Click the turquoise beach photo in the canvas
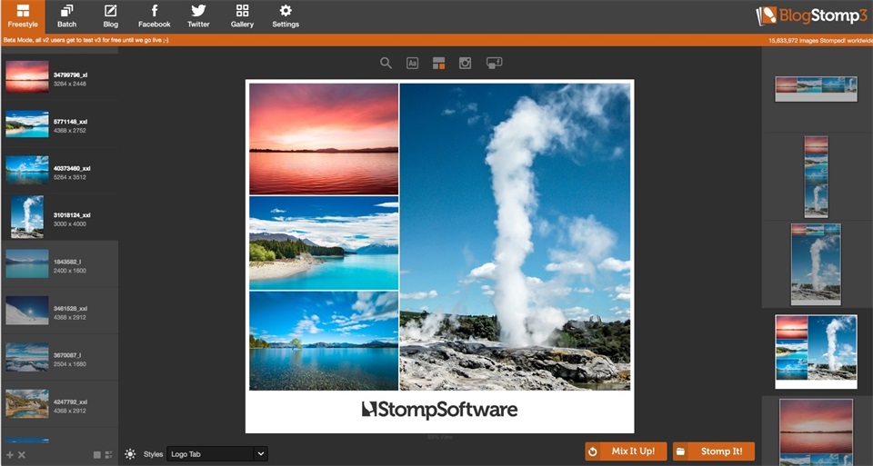The width and height of the screenshot is (873, 466). pyautogui.click(x=324, y=243)
